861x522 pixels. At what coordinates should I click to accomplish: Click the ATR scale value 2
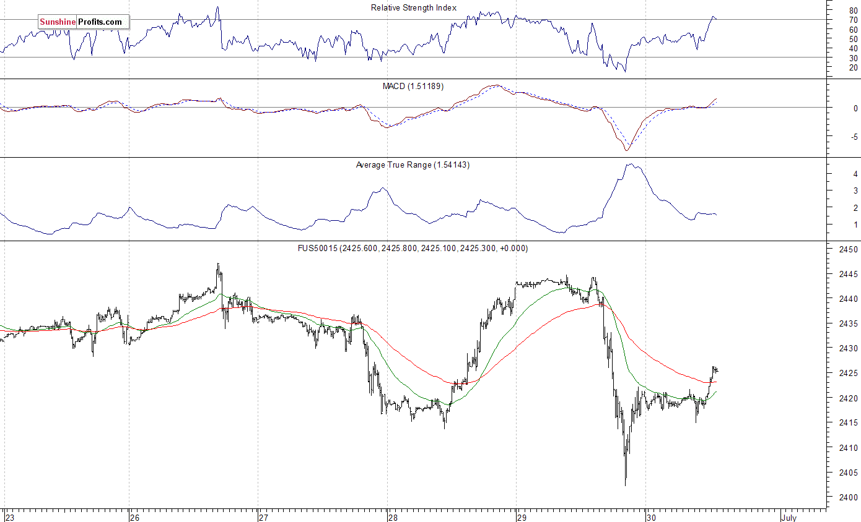(855, 208)
